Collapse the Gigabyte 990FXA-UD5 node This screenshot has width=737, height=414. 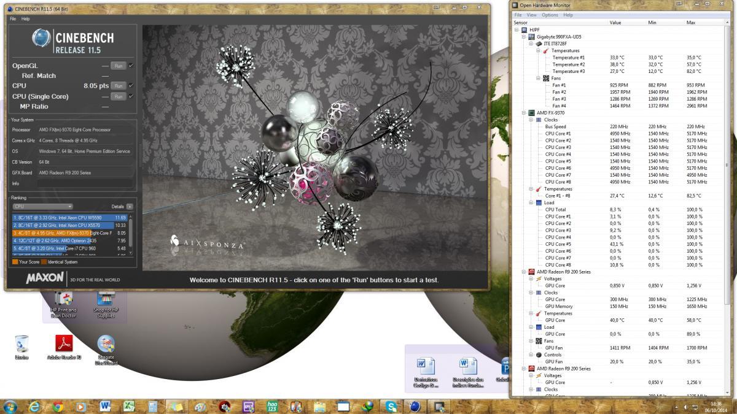pyautogui.click(x=524, y=37)
